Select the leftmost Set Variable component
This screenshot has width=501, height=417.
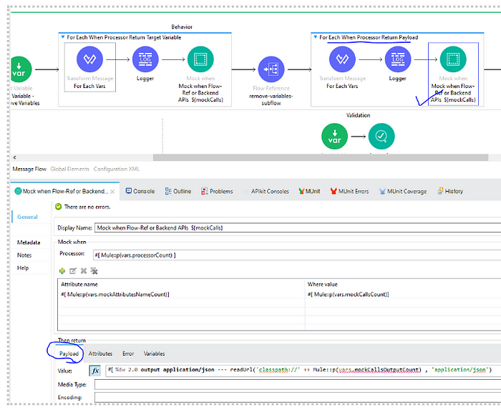click(x=20, y=69)
